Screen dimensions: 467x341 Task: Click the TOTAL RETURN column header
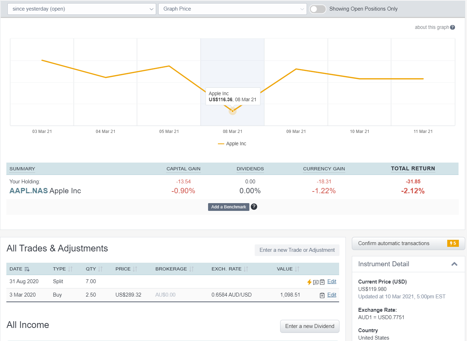point(413,169)
